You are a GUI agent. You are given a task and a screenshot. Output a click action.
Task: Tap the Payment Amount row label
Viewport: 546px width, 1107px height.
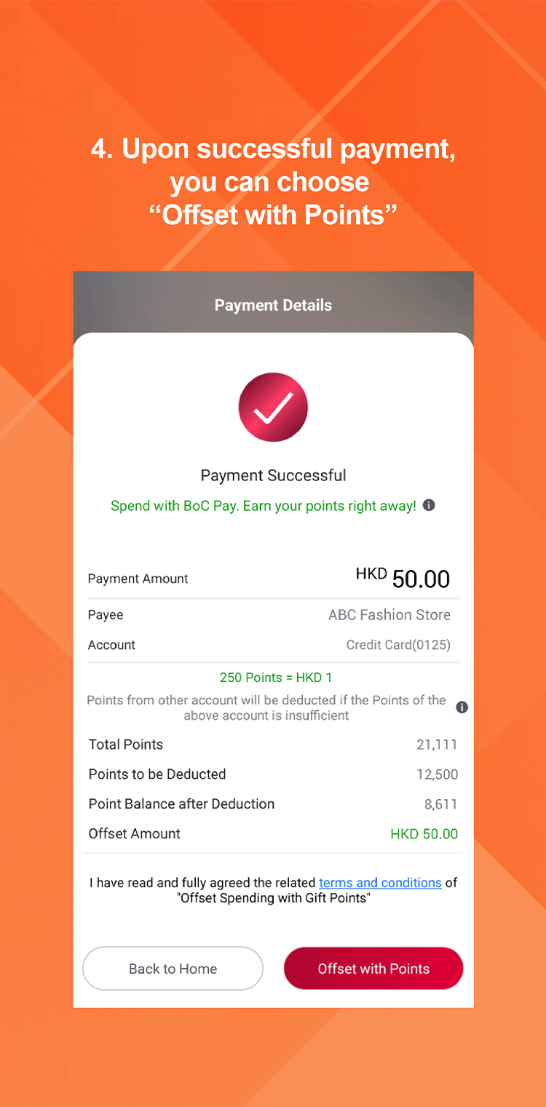pos(138,579)
